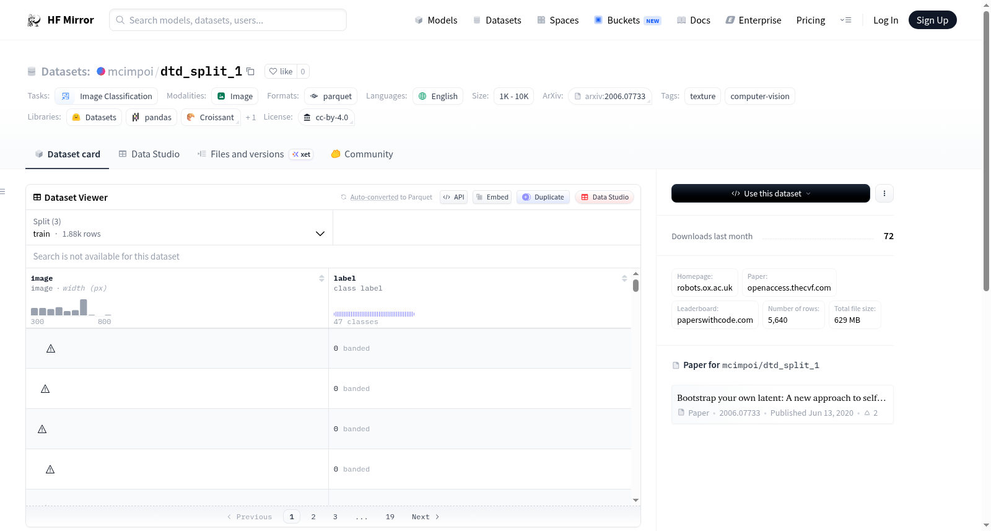Click the Croissant library tag
Image resolution: width=991 pixels, height=531 pixels.
click(211, 117)
